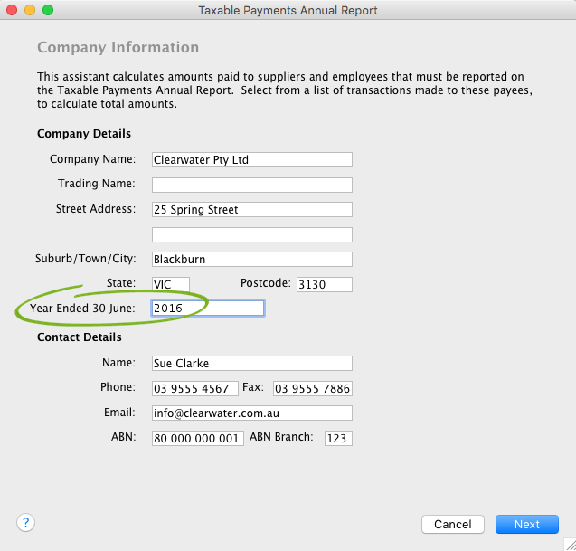Click the ABN Branch field
Image resolution: width=576 pixels, height=551 pixels.
(x=337, y=439)
